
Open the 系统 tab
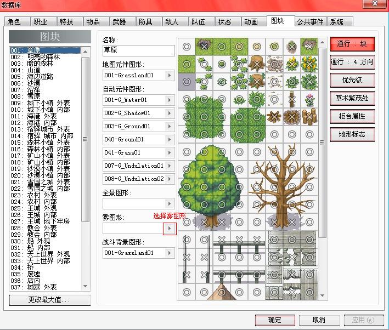pos(340,22)
